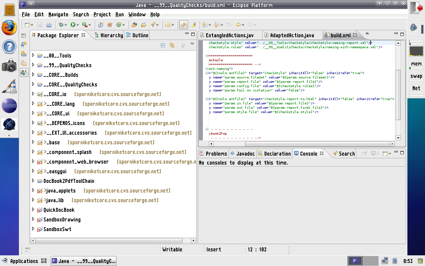The width and height of the screenshot is (425, 266).
Task: Go back with the yellow left arrow
Action: click(x=238, y=25)
